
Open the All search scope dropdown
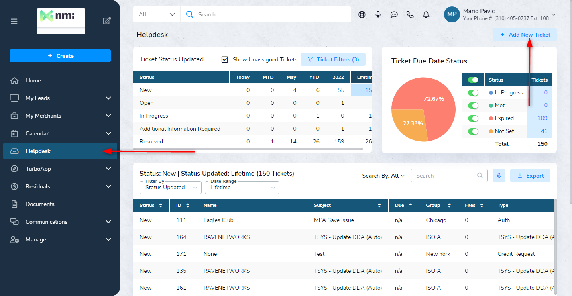click(x=157, y=14)
